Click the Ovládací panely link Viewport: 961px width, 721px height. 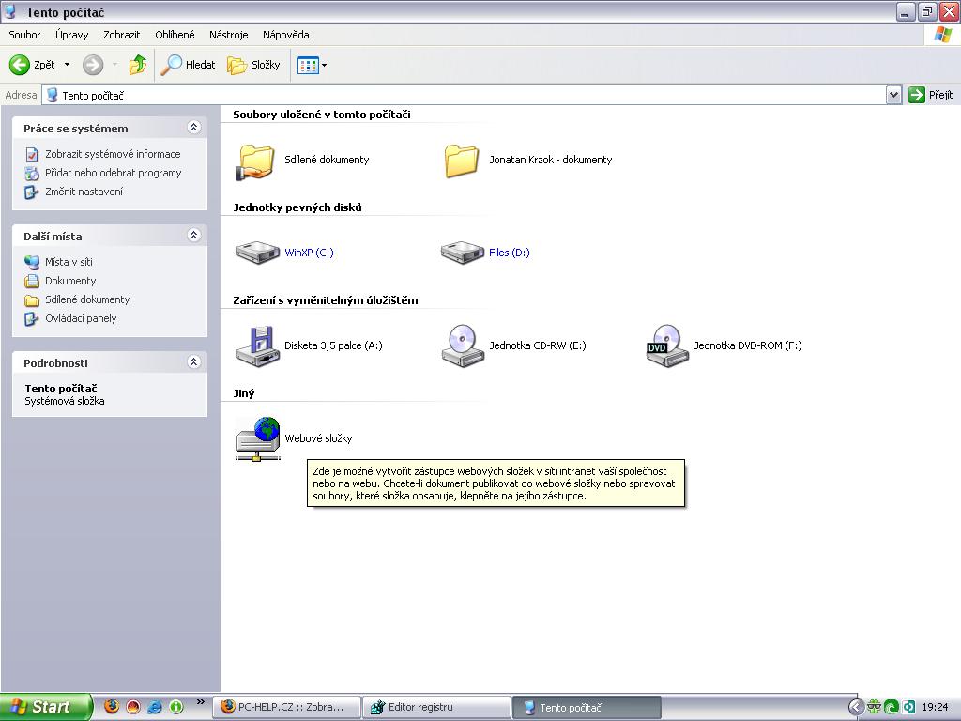pos(81,318)
